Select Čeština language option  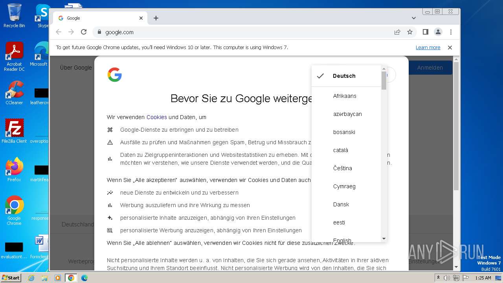coord(346,168)
